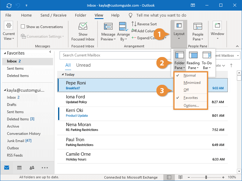Open Junk Email folder
The width and height of the screenshot is (242, 181).
coord(19,141)
